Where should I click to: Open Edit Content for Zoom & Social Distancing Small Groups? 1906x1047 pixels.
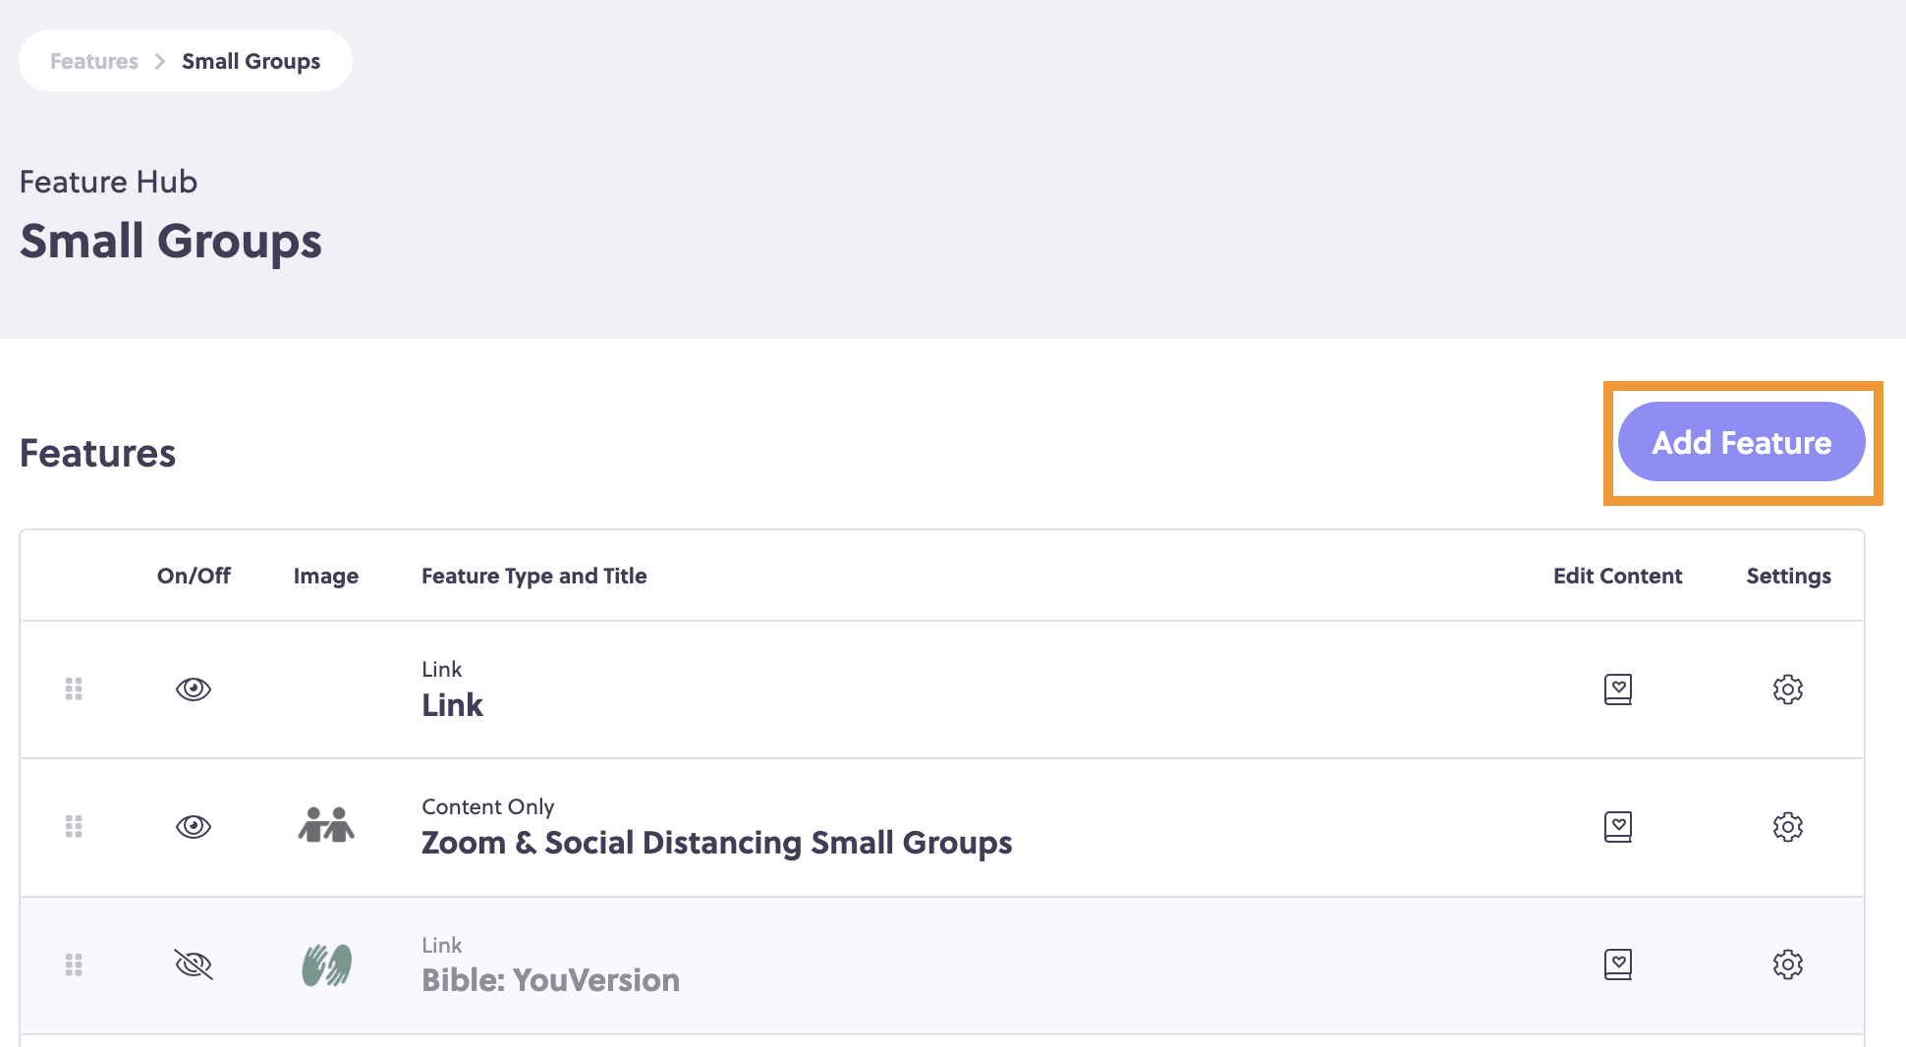tap(1617, 827)
